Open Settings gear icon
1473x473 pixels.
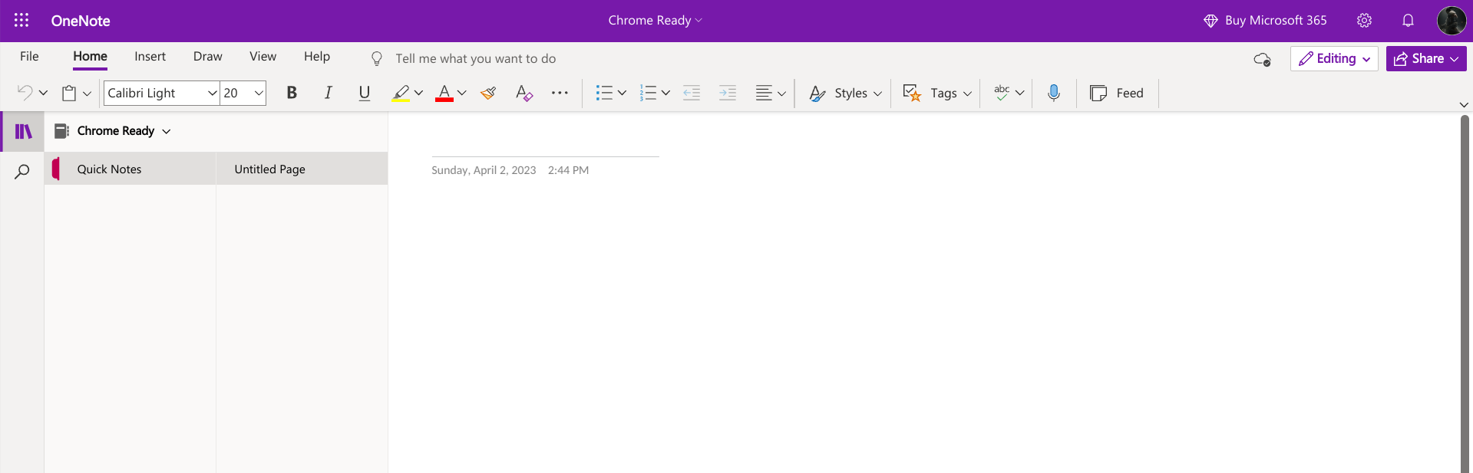[1364, 21]
